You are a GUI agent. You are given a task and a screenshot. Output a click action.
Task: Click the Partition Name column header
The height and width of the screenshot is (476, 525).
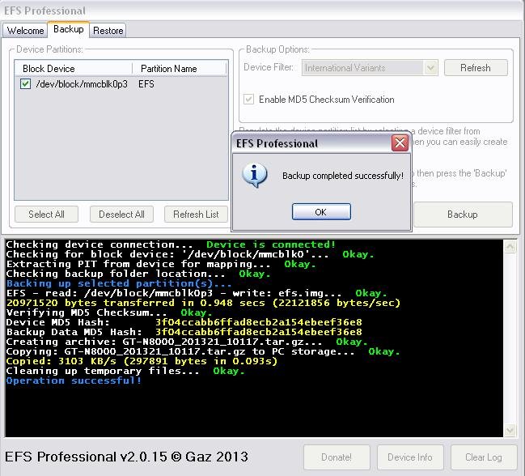coord(180,68)
